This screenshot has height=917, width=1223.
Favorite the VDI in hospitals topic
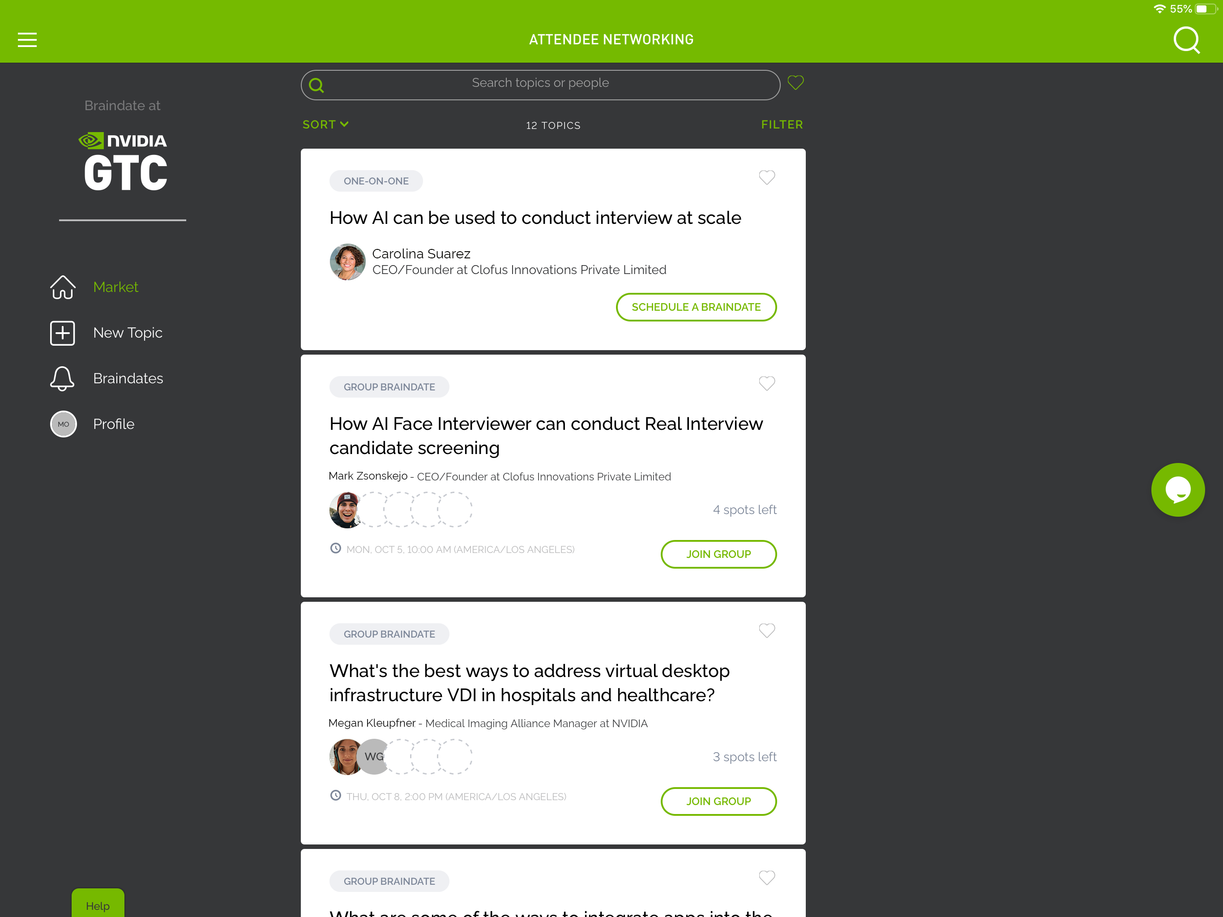tap(766, 630)
